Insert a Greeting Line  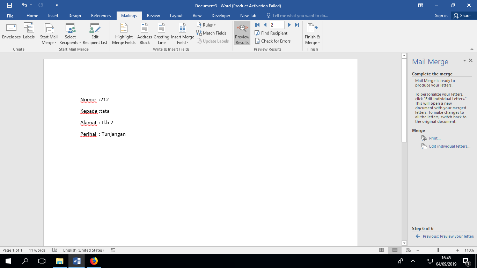[161, 33]
